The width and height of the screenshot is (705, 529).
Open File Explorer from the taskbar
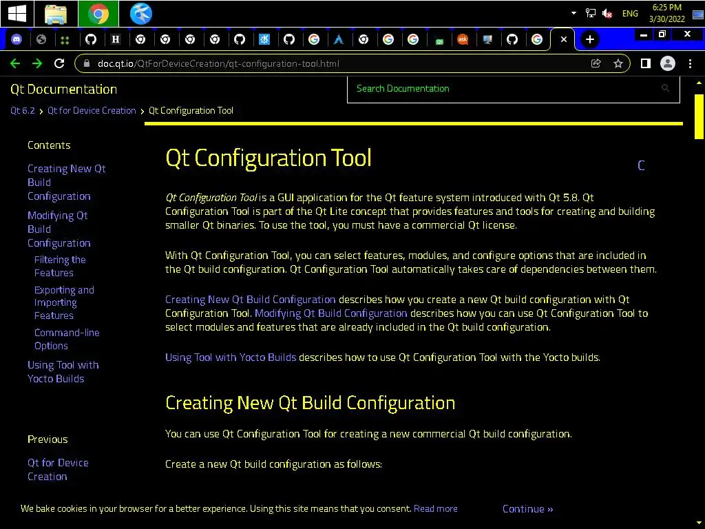(56, 14)
